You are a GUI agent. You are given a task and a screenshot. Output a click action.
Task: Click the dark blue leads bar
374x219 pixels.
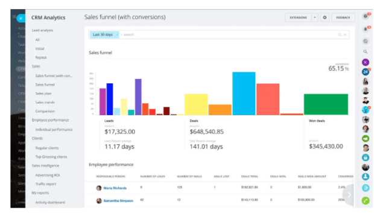[x=110, y=99]
